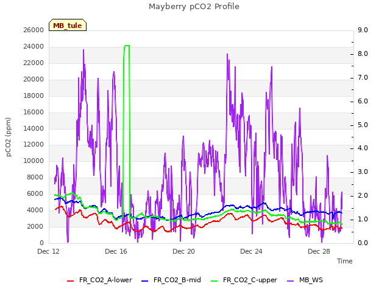Click the 0.0 right-axis tick label
The width and height of the screenshot is (390, 292).
click(x=363, y=243)
